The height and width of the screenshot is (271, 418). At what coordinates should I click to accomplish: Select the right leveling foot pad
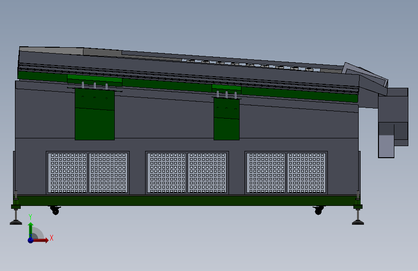click(x=358, y=222)
